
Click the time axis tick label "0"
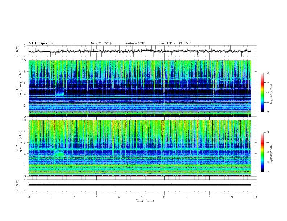tap(29, 197)
